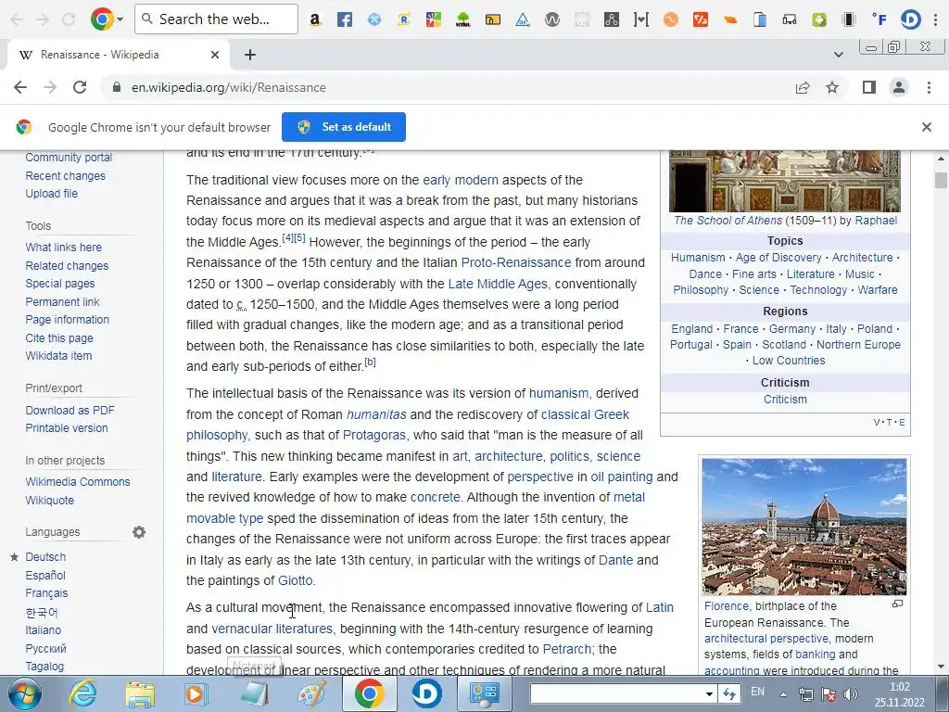Select the Renaissance - Wikipedia tab
Viewport: 949px width, 712px height.
pos(118,55)
